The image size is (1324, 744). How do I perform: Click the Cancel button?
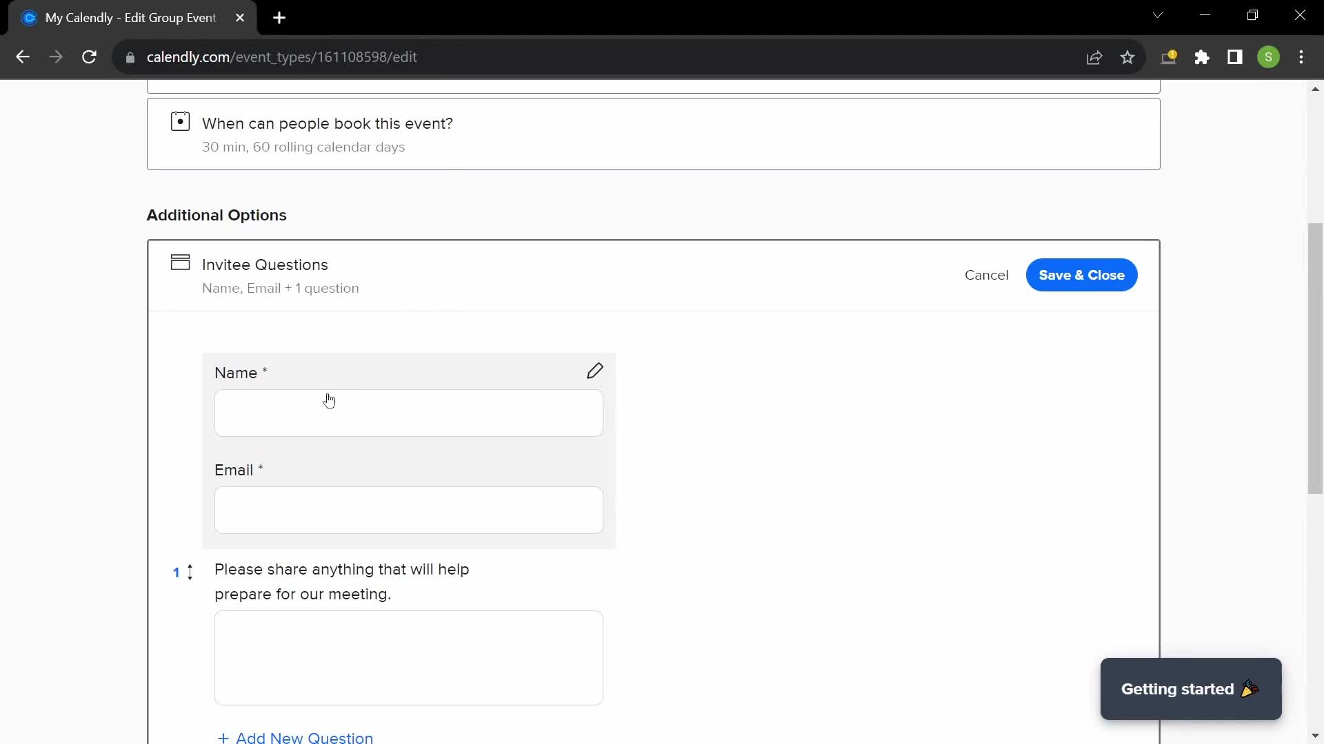(x=985, y=274)
